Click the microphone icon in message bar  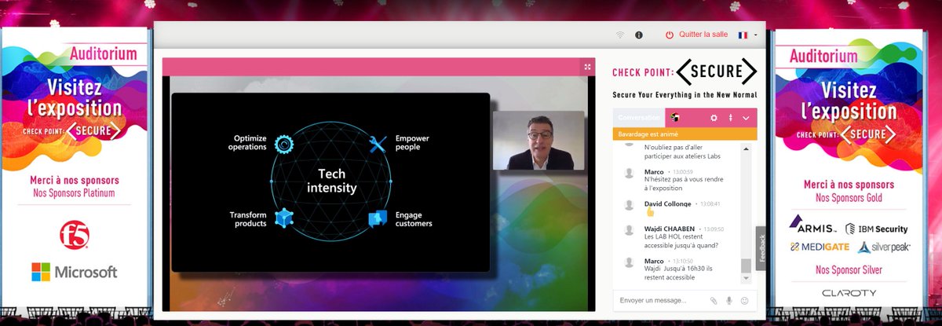(x=729, y=300)
